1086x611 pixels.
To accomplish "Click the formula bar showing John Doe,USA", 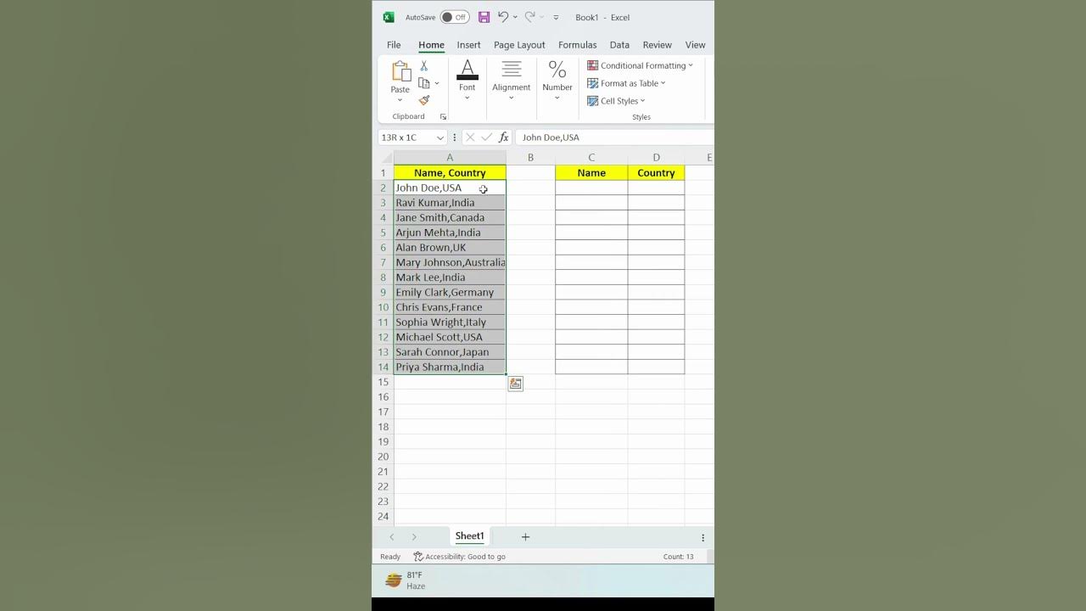I will click(x=615, y=137).
